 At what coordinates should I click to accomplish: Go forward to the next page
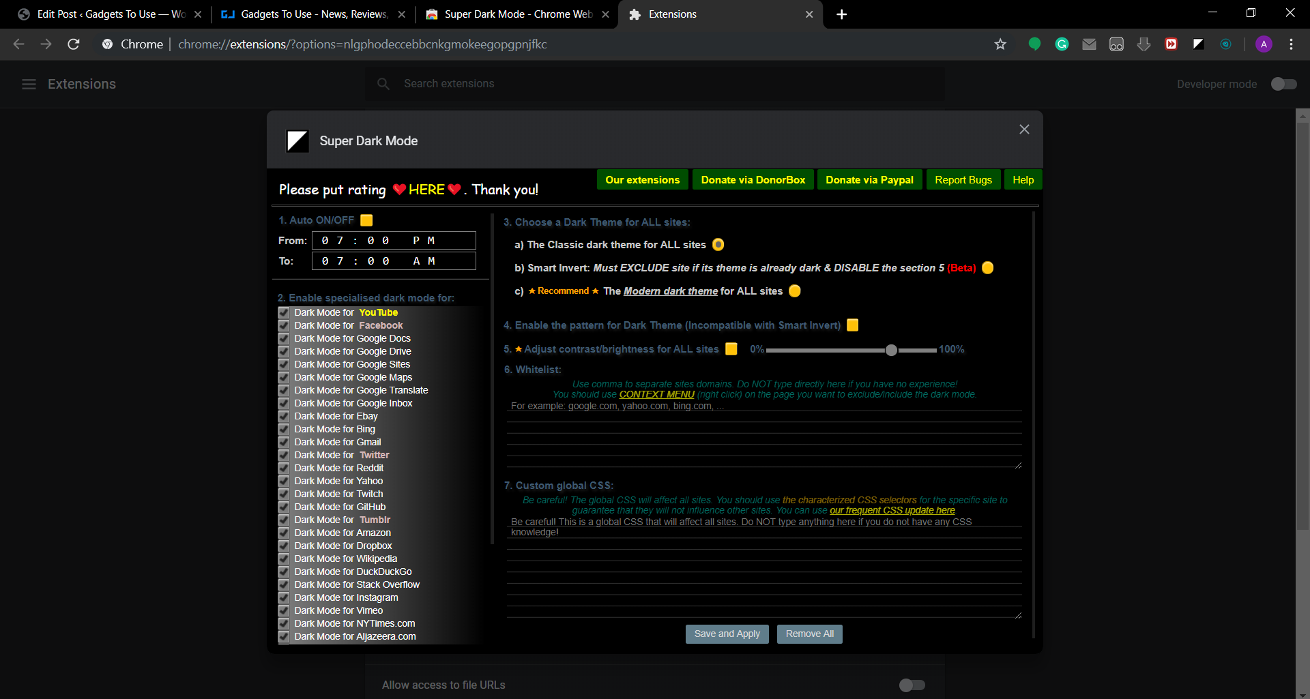click(46, 44)
